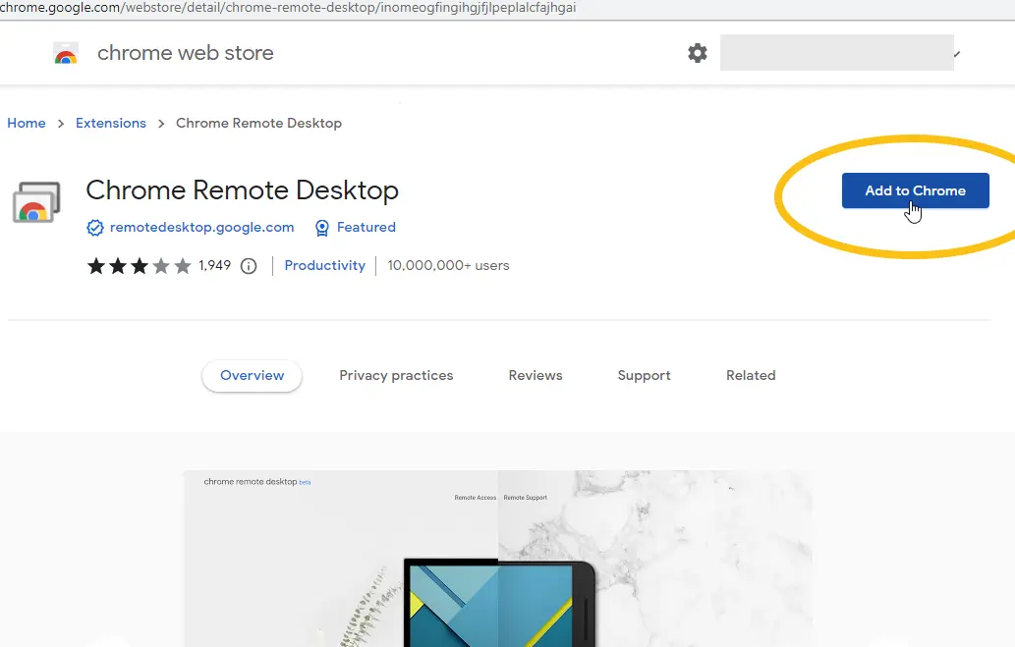This screenshot has height=647, width=1015.
Task: Click the 'Chrome Remote Desktop' extension title
Action: 242,190
